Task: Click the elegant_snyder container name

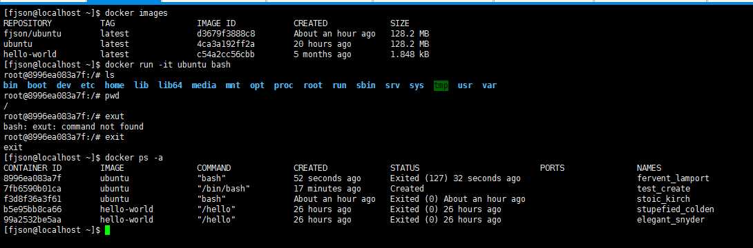Action: pos(670,220)
